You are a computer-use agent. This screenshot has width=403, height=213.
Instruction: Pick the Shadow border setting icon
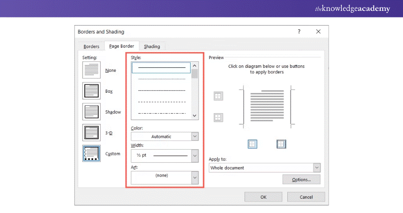(90, 112)
